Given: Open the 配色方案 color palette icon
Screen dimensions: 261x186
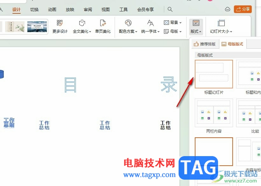Looking at the screenshot, I should [x=128, y=23].
